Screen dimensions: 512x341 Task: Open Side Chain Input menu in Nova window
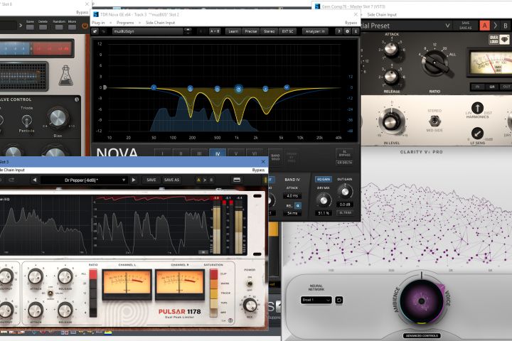tap(160, 23)
